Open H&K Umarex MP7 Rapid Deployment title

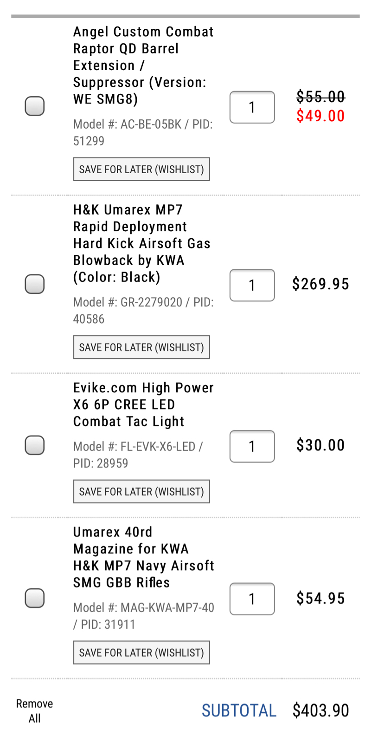142,243
